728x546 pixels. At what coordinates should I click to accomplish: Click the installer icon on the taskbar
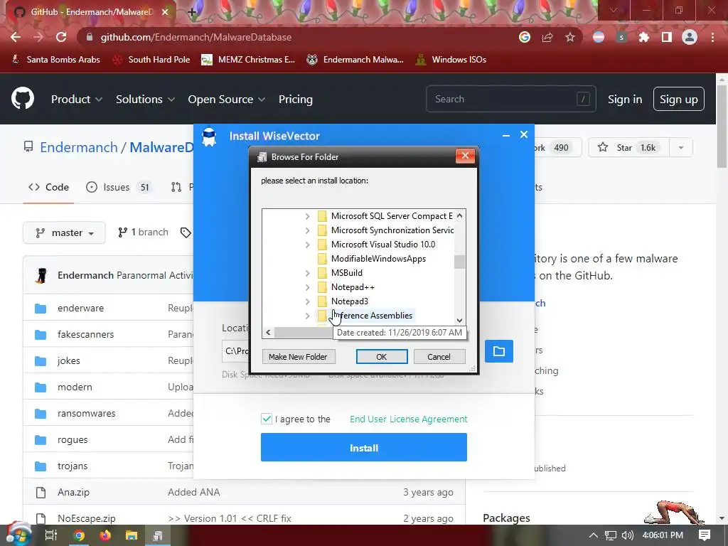point(158,535)
